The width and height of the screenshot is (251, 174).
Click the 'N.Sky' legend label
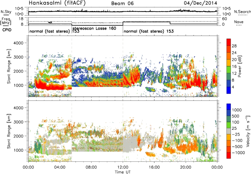(x=6, y=12)
